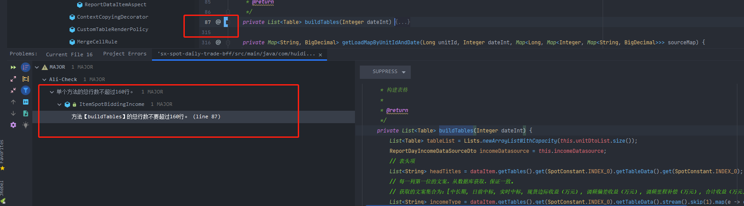Image resolution: width=744 pixels, height=206 pixels.
Task: Click the ItemSpotBiddingIncome class cube icon
Action: coord(67,105)
